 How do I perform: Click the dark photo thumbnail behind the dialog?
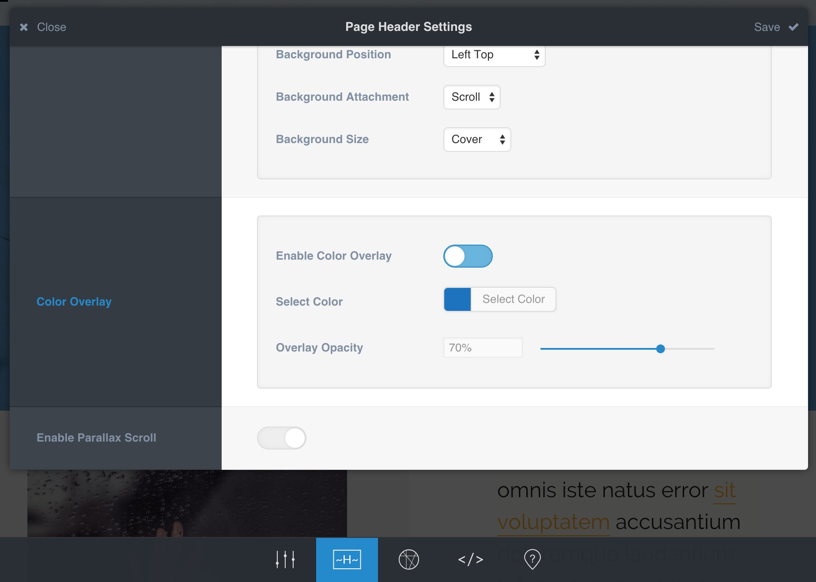point(187,503)
